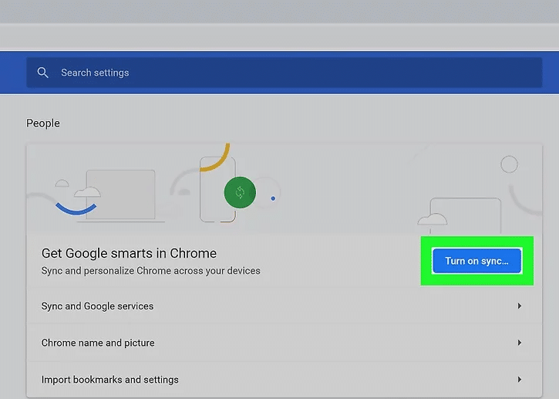Click the Get Google smarts in Chrome heading

pyautogui.click(x=129, y=253)
